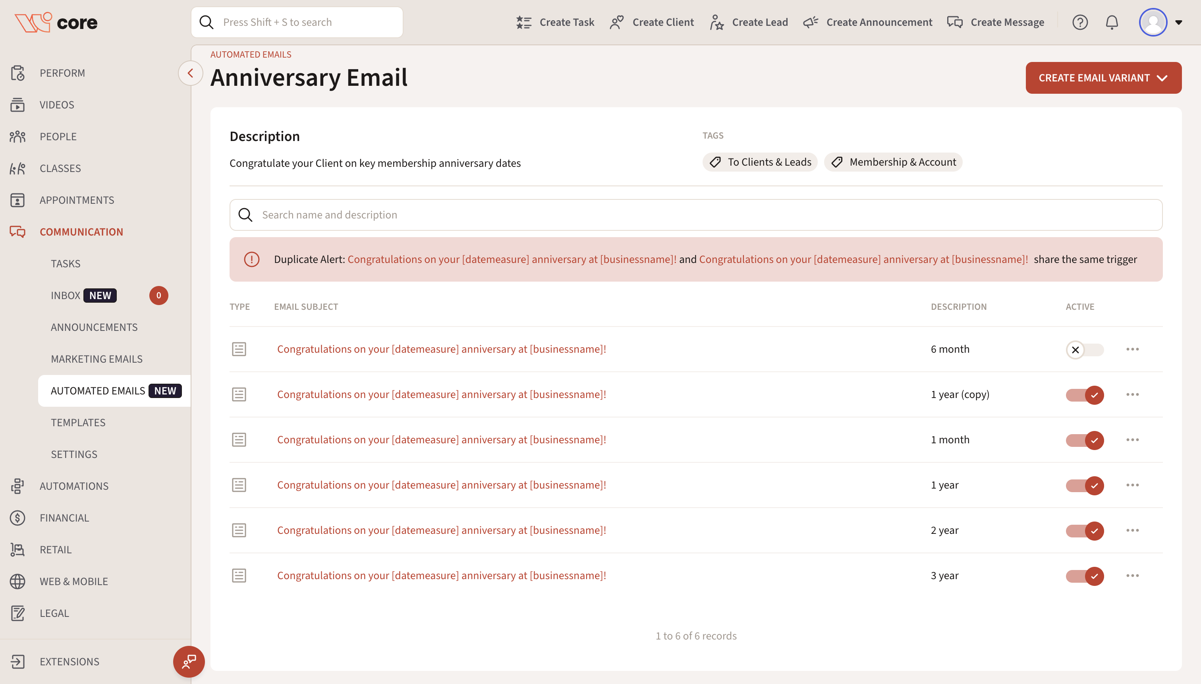This screenshot has width=1201, height=684.
Task: Go to Marketing Emails in sidebar
Action: (x=96, y=359)
